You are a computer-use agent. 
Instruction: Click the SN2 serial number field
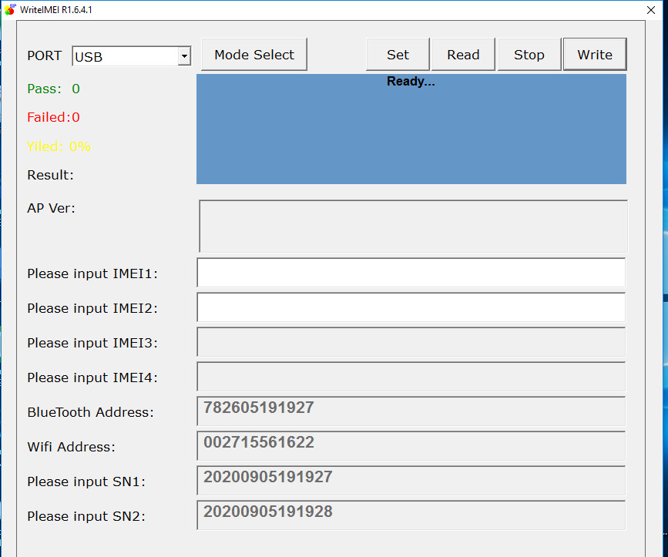coord(411,515)
